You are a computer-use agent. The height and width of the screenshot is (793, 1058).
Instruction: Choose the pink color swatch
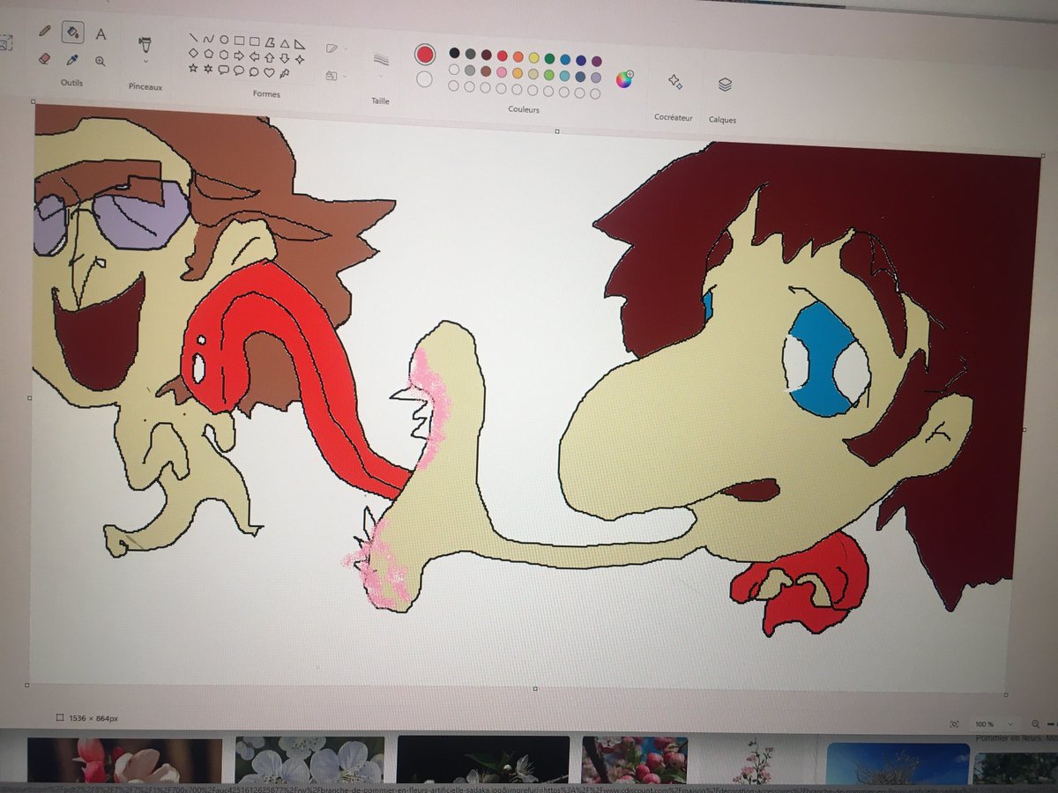click(502, 72)
